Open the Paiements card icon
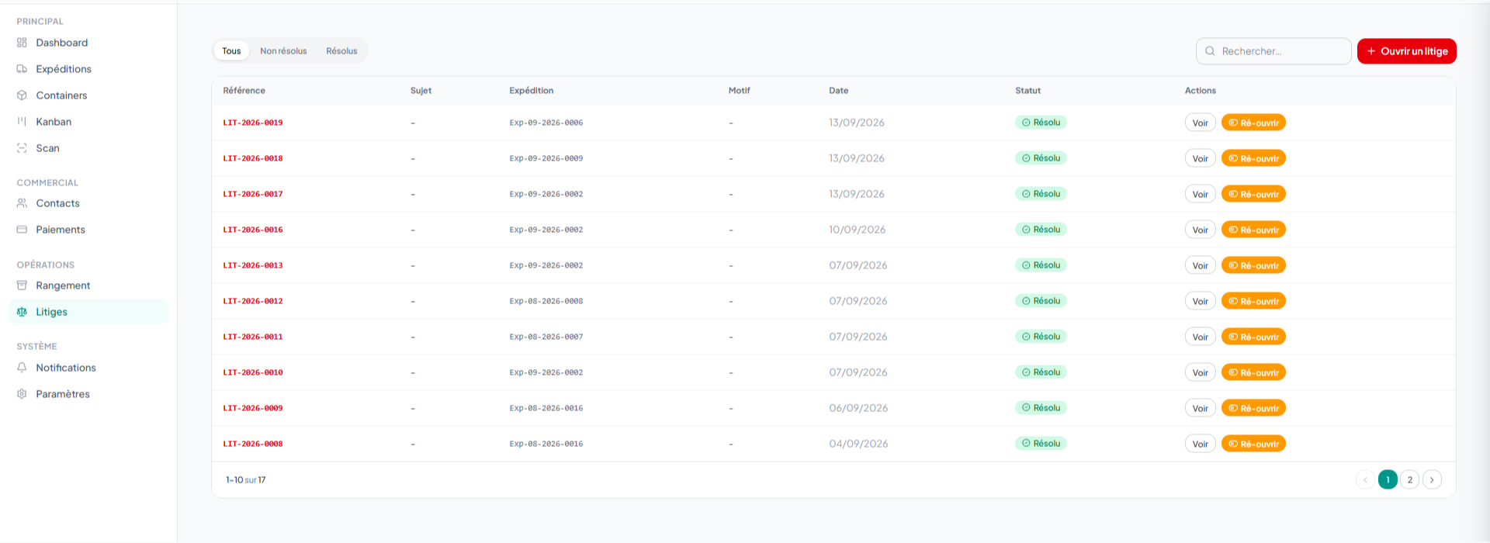This screenshot has width=1490, height=543. click(x=22, y=230)
